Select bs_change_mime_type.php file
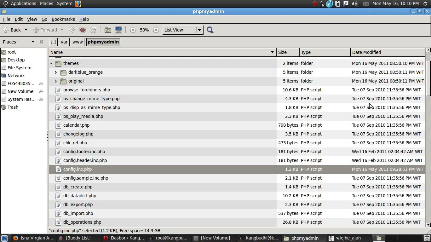Image resolution: width=431 pixels, height=242 pixels. [91, 99]
